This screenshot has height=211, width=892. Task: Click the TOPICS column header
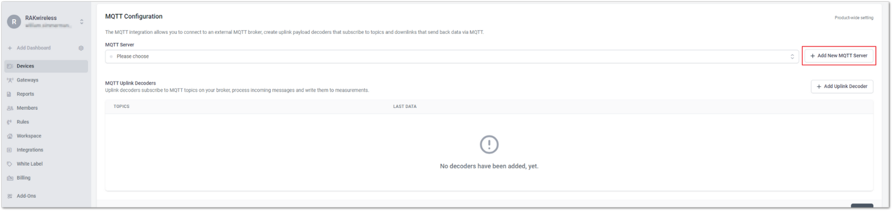[122, 106]
